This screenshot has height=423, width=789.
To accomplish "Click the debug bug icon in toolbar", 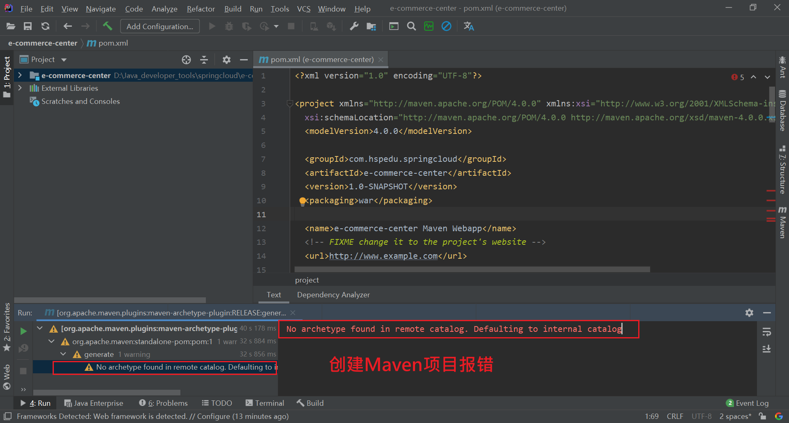I will click(x=229, y=26).
